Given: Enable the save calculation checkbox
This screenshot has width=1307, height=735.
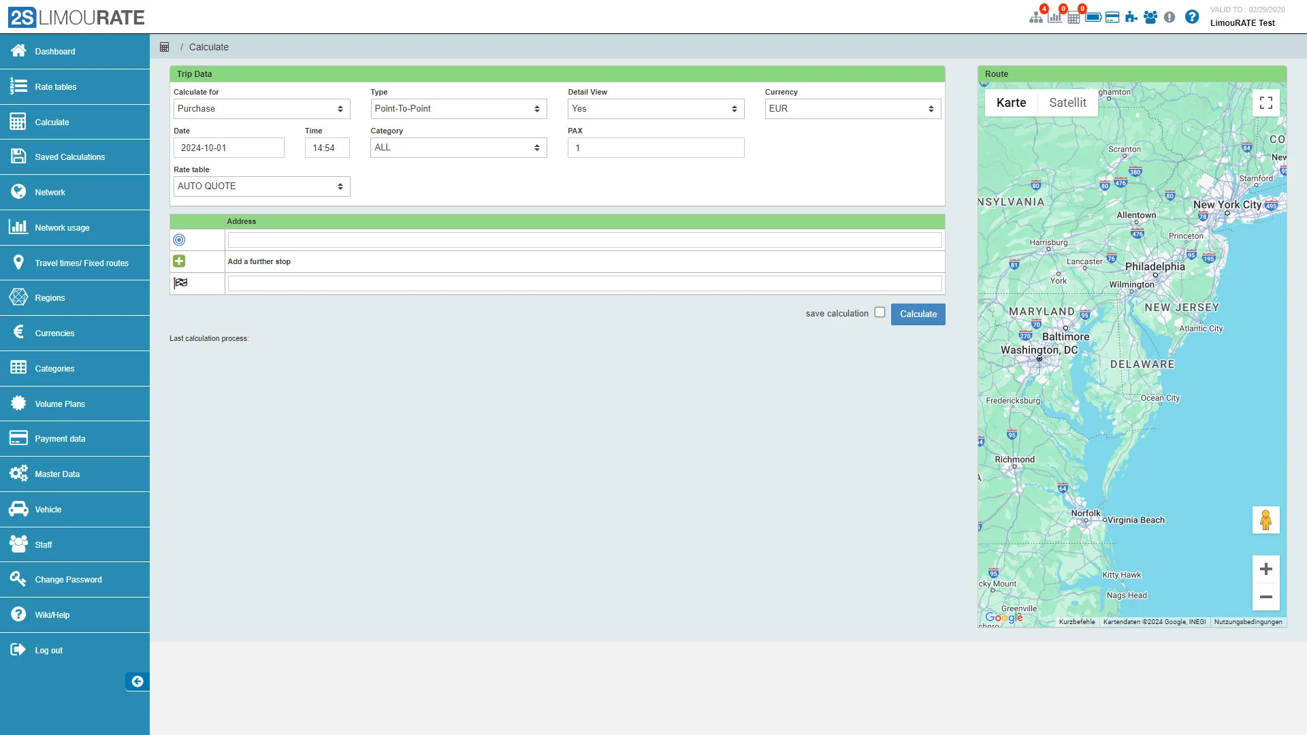Looking at the screenshot, I should click(880, 312).
